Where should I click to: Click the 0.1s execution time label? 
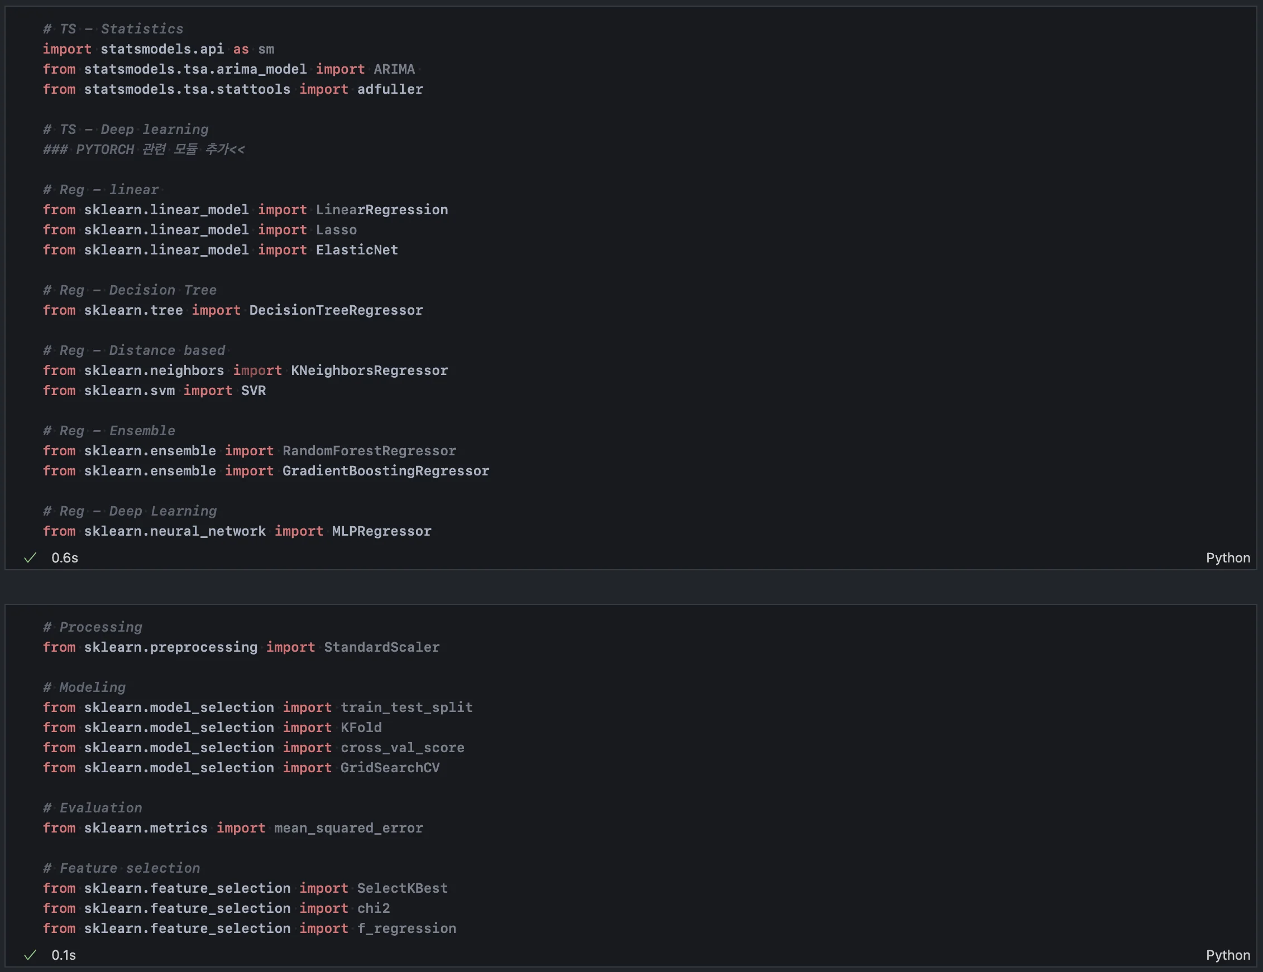click(x=64, y=955)
